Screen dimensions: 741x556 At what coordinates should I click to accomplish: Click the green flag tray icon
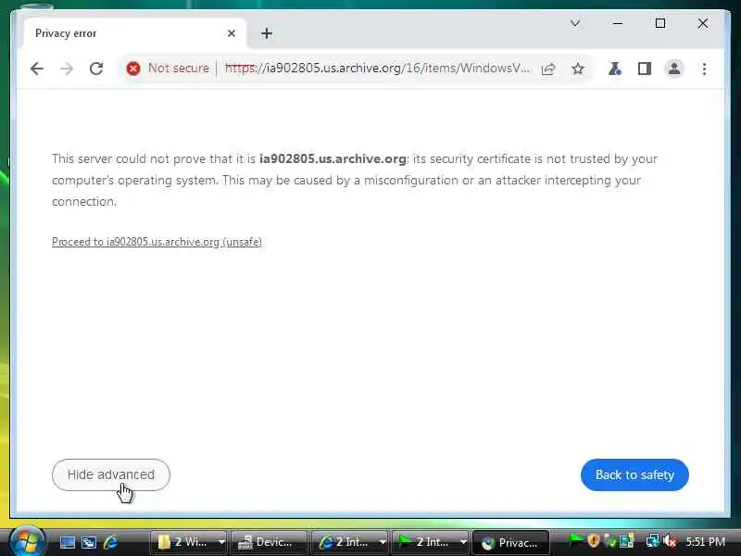click(575, 540)
